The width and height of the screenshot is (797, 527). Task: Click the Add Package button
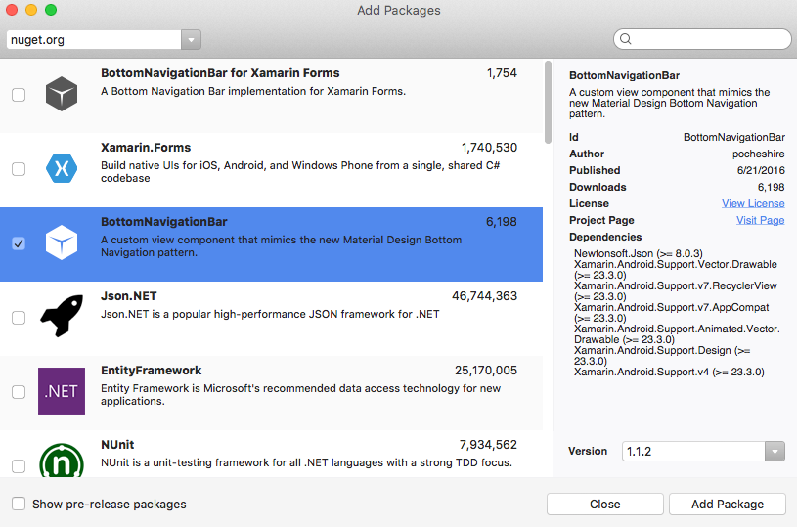click(728, 505)
